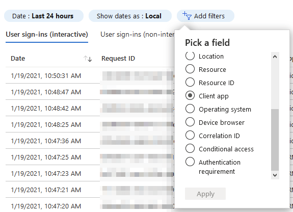
Task: Select Authentication requirement radio option
Action: coord(190,162)
